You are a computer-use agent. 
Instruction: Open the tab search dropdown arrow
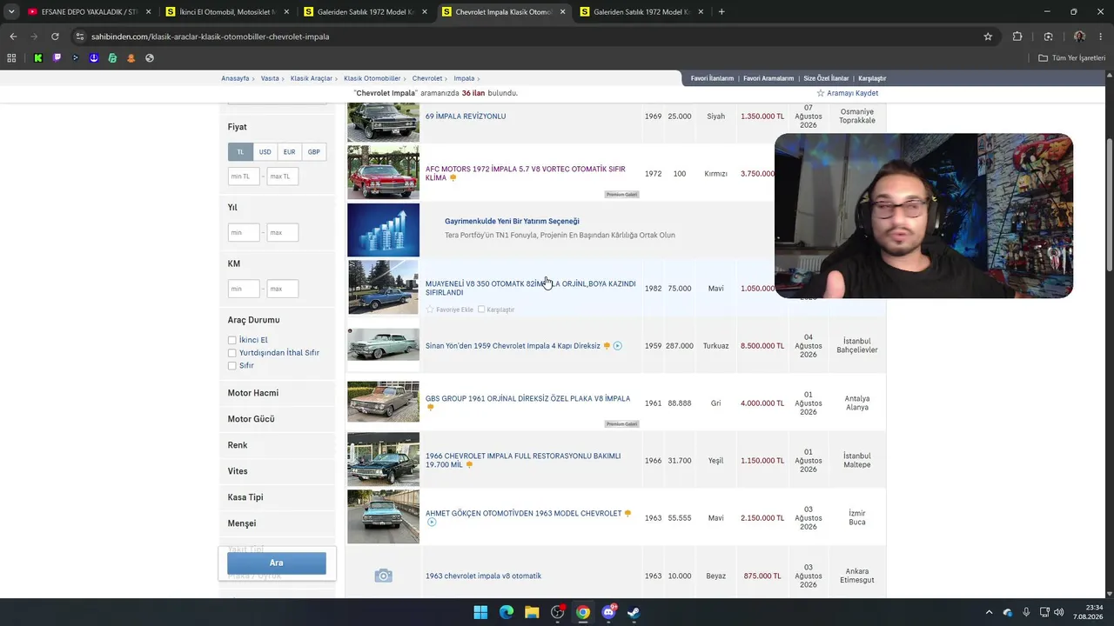(11, 12)
